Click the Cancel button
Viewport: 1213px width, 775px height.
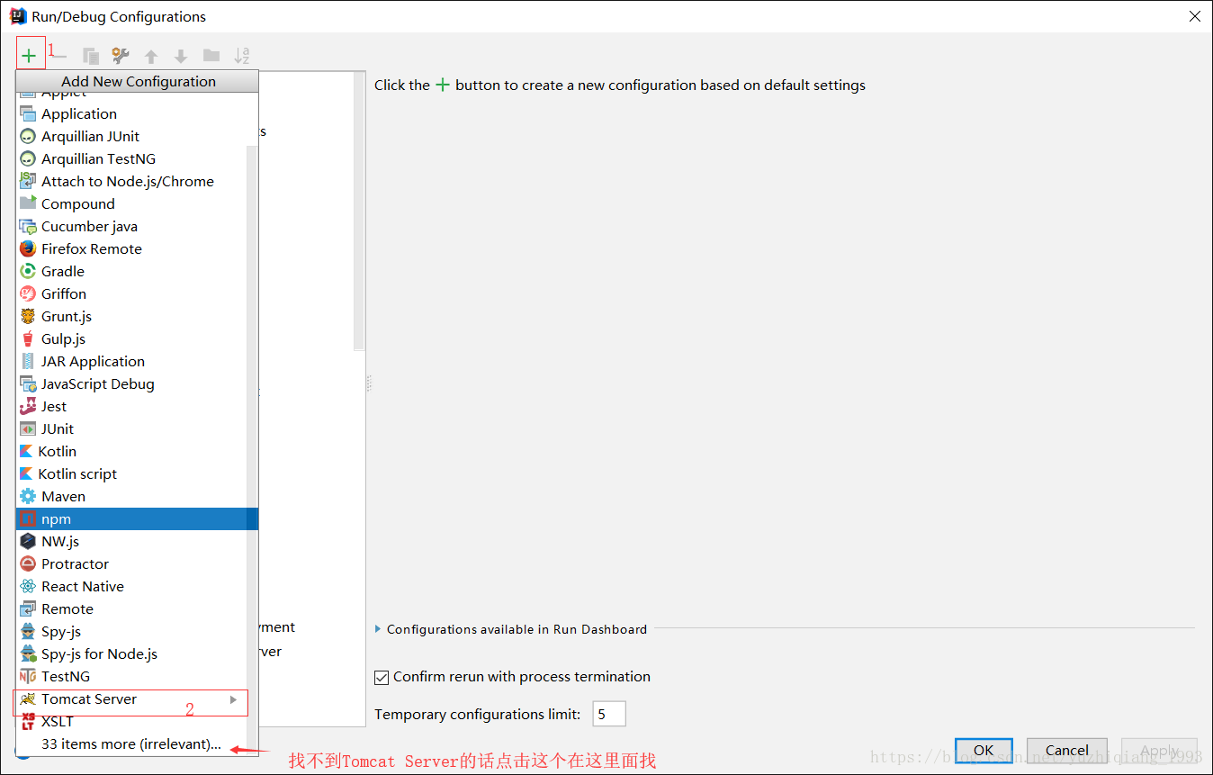(x=1067, y=750)
